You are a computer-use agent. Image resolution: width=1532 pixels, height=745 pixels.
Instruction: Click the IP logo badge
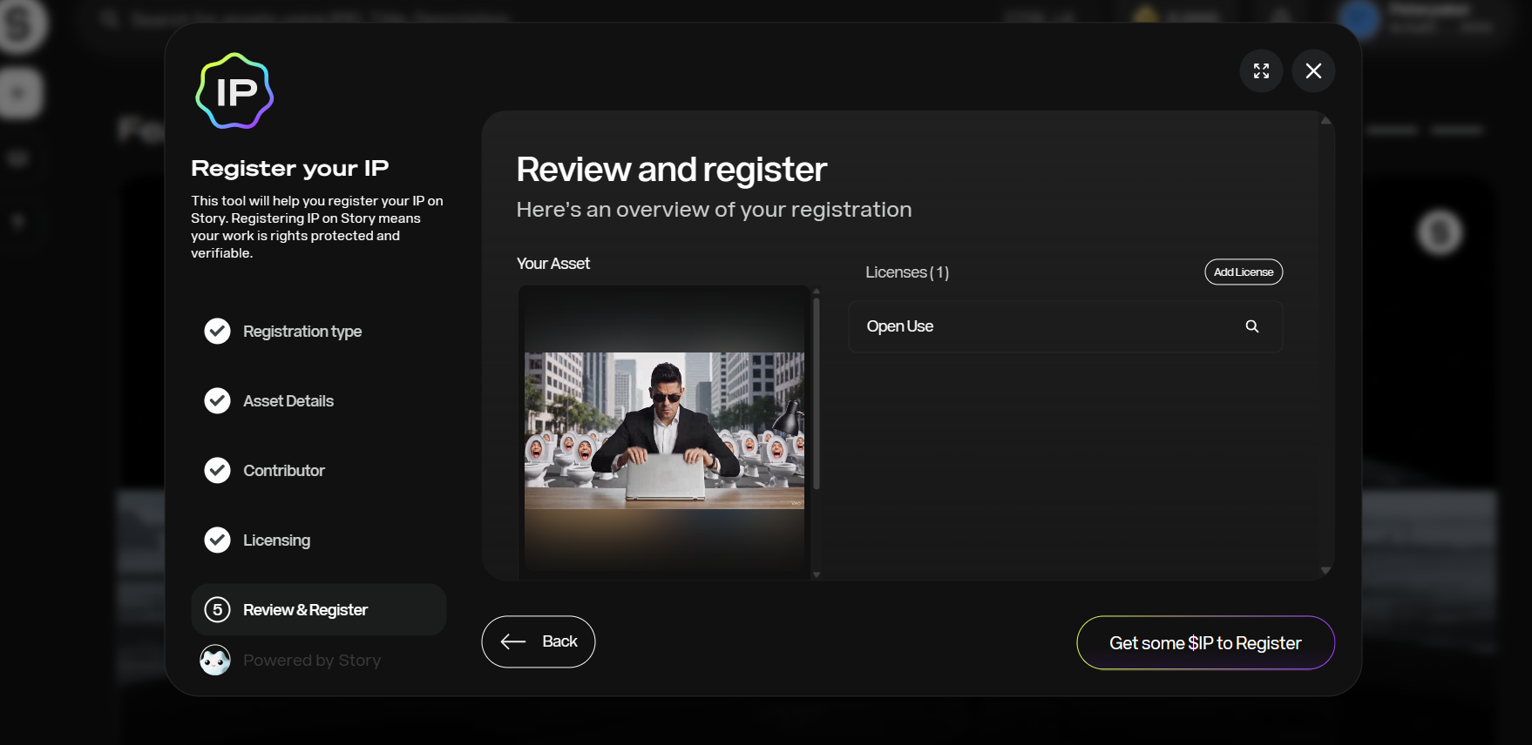click(234, 91)
